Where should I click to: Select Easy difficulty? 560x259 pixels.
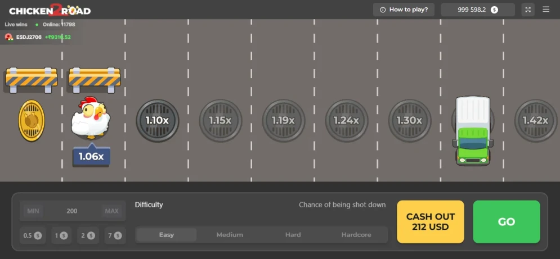click(167, 235)
